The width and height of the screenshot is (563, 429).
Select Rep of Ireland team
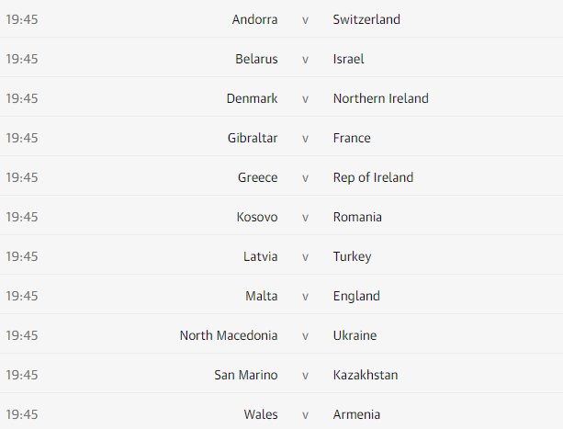(373, 177)
